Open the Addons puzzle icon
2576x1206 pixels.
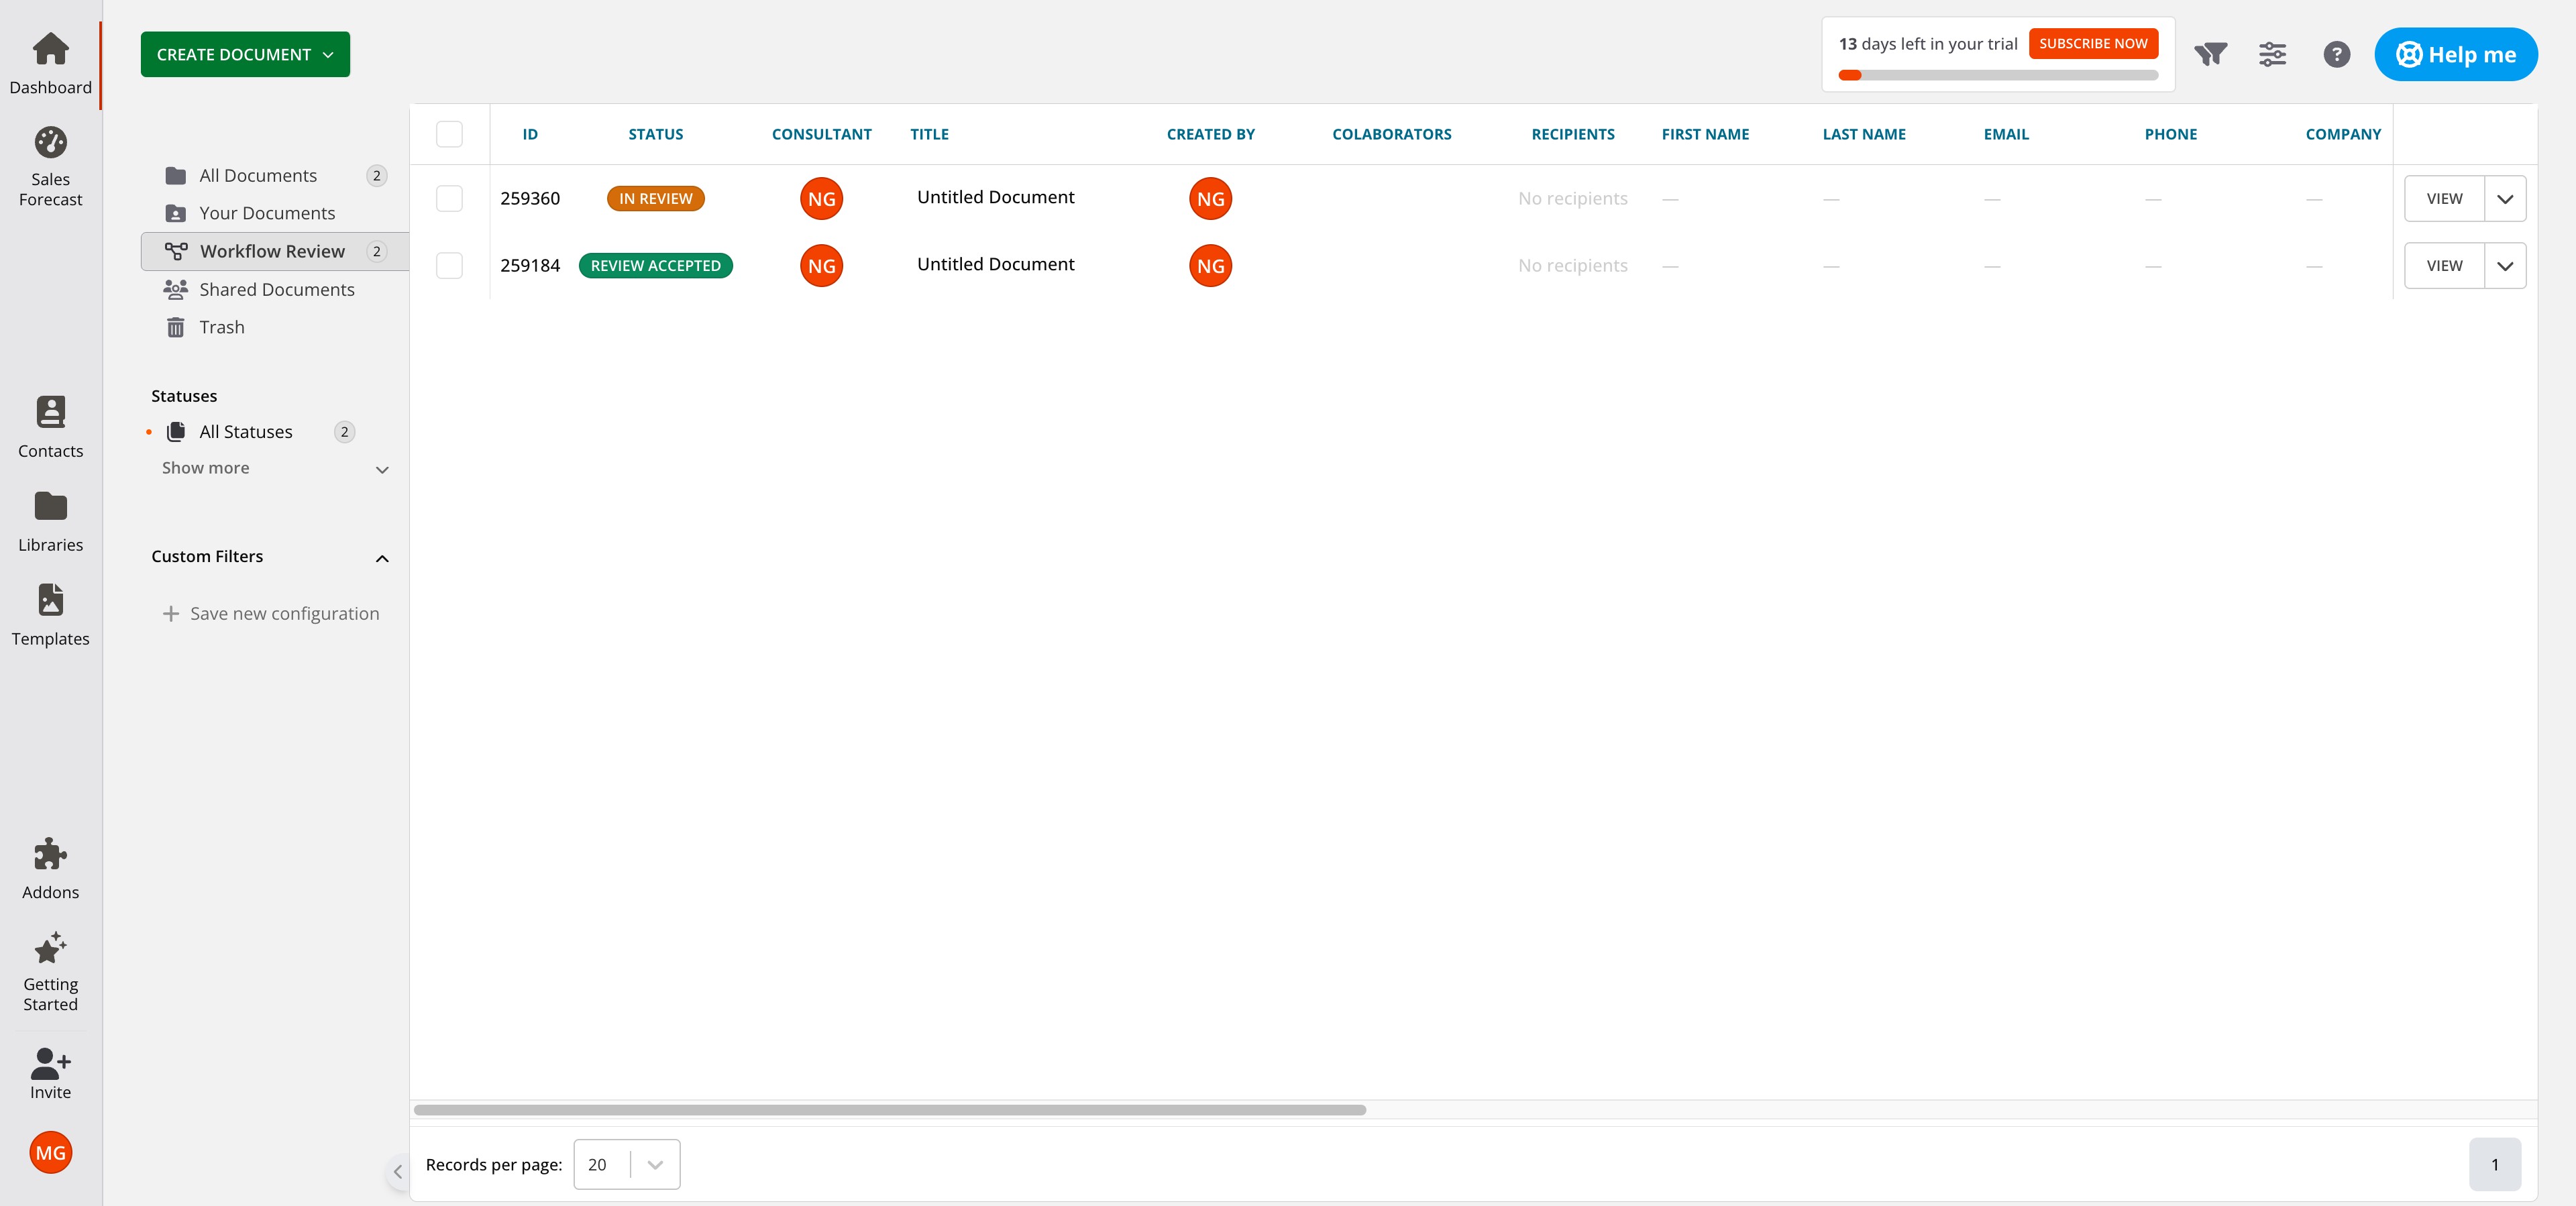click(50, 854)
